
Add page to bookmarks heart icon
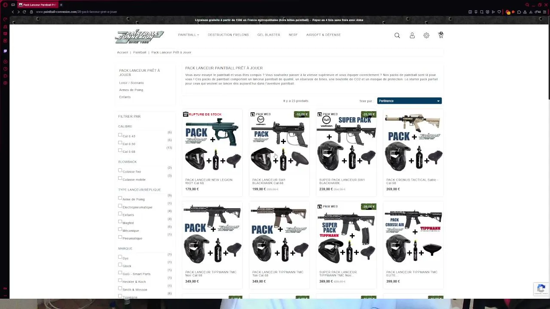tap(499, 12)
